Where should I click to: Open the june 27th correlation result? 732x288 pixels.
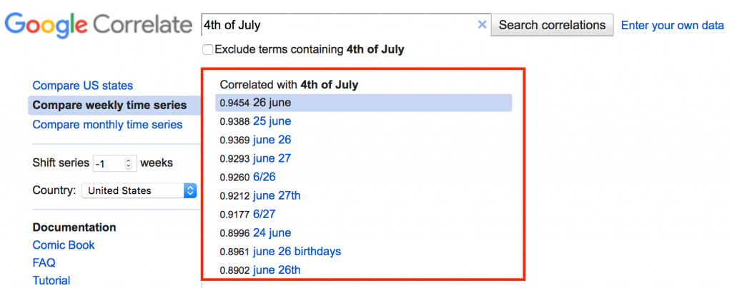click(x=277, y=196)
